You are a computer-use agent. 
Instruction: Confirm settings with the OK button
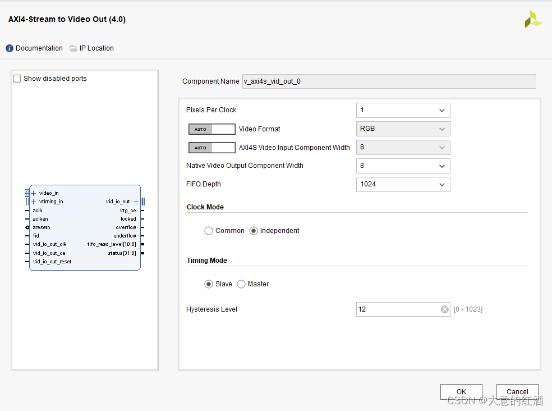pos(461,391)
